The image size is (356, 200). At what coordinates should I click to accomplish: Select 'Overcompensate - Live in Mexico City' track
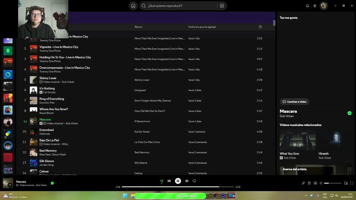[x=65, y=68]
